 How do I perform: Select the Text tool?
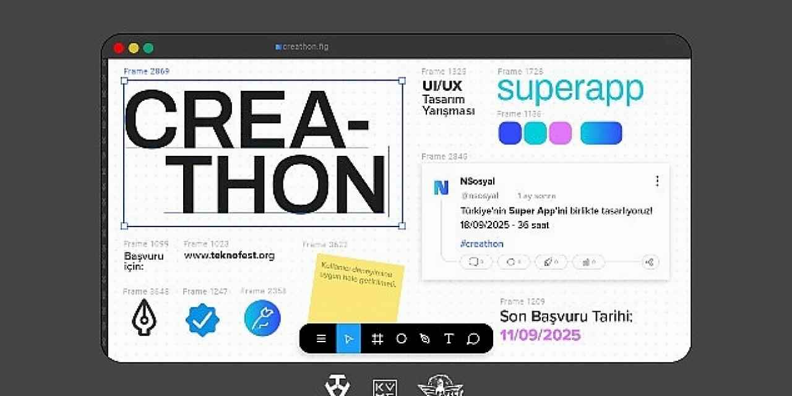pyautogui.click(x=449, y=338)
